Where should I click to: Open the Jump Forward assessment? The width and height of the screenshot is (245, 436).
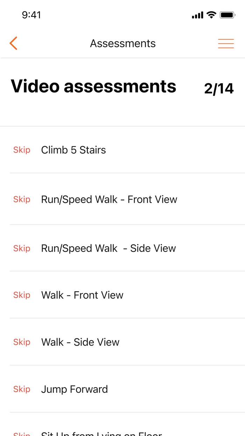tap(75, 389)
